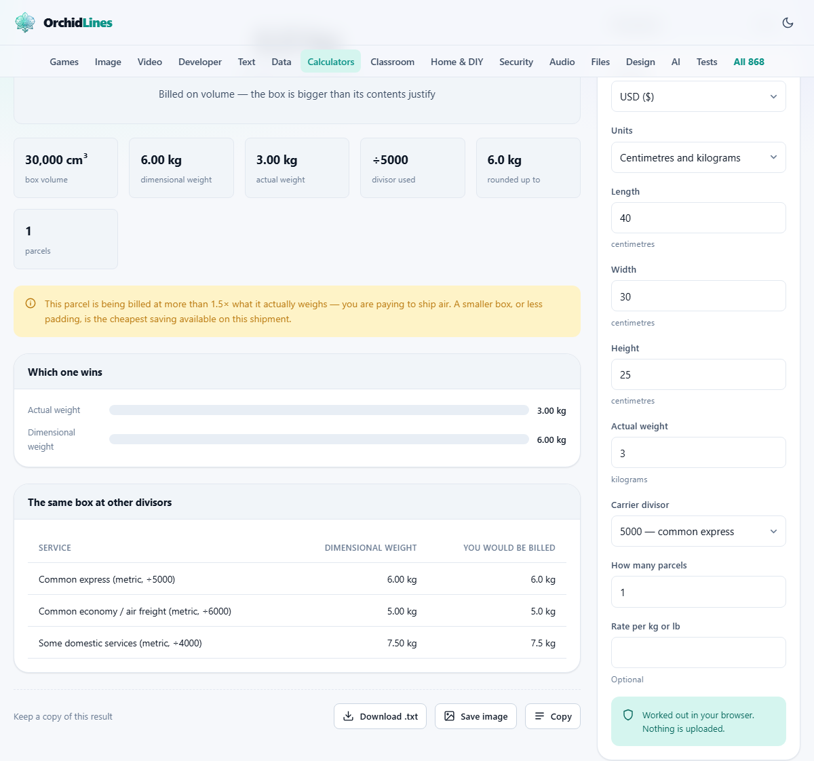Switch to the Files tab

coord(600,62)
